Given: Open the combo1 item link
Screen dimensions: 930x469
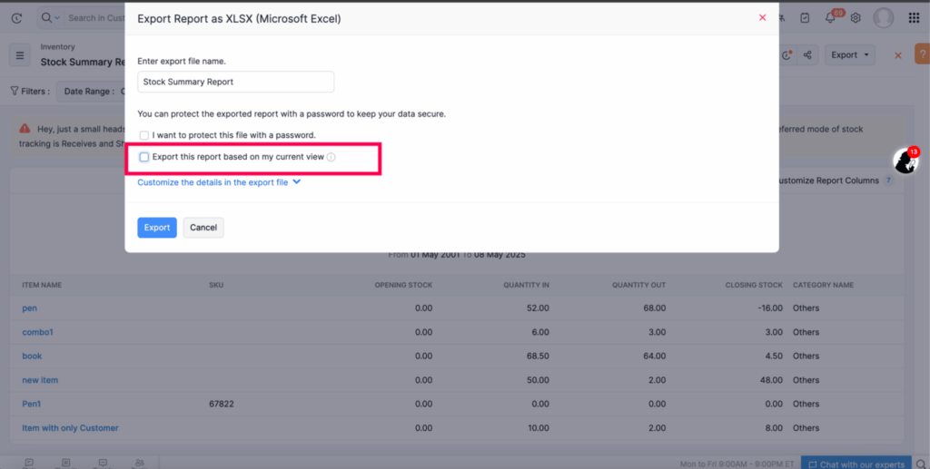Looking at the screenshot, I should 37,332.
